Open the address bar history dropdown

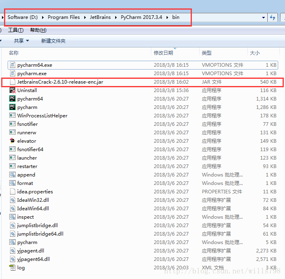click(263, 17)
